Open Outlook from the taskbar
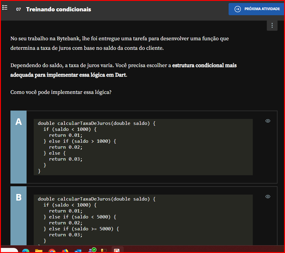Image resolution: width=285 pixels, height=253 pixels. tap(78, 251)
